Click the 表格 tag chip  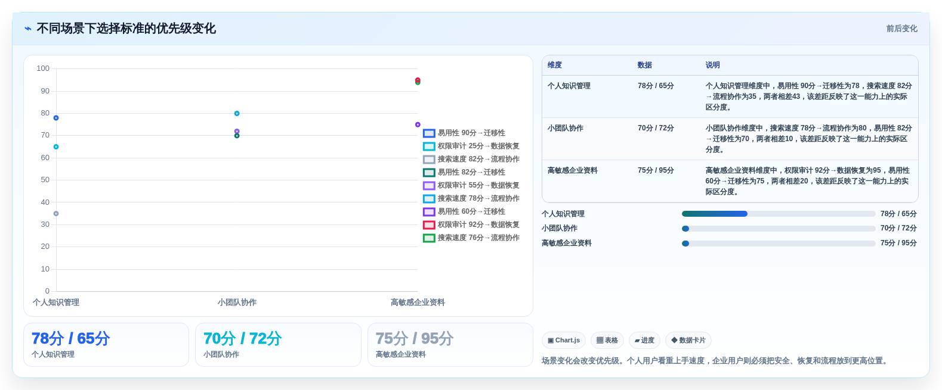[x=607, y=341]
